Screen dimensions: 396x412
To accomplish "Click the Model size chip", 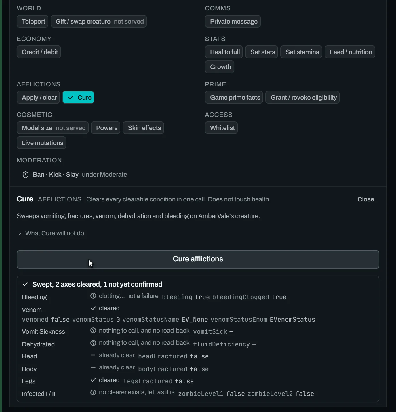I will (53, 128).
